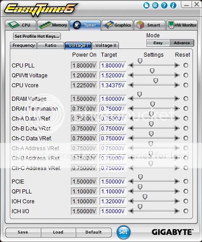202x242 pixels.
Task: Reset CPU PLL voltage radio button
Action: tap(186, 65)
